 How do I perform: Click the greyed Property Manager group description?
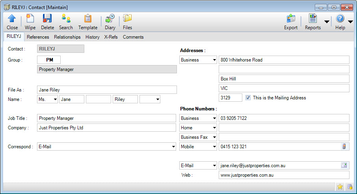tap(107, 69)
